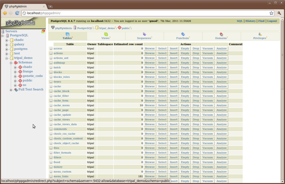This screenshot has height=184, width=285.
Task: Click Sequences tab icon
Action: pyautogui.click(x=144, y=34)
